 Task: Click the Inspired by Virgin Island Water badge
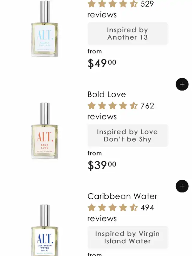pyautogui.click(x=127, y=237)
